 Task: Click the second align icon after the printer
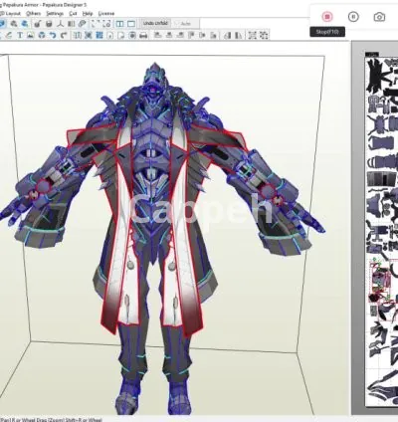[x=169, y=35]
